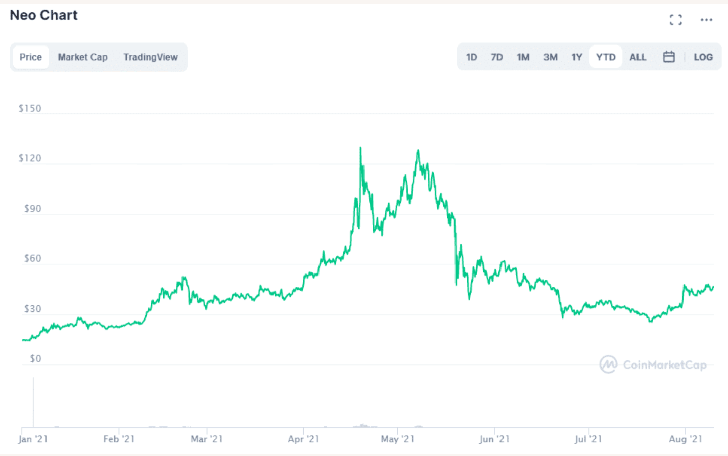Show the ALL time range
The width and height of the screenshot is (728, 456).
point(638,57)
